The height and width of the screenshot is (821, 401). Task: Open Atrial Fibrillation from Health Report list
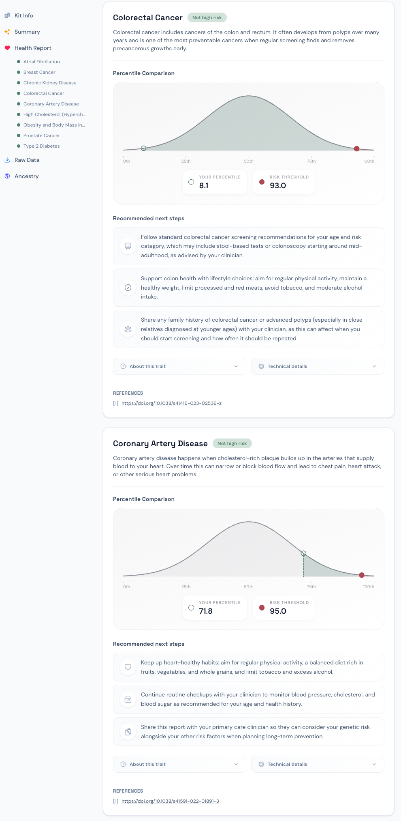(x=41, y=61)
